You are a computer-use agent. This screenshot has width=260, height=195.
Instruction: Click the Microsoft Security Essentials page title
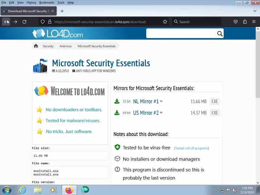point(101,63)
